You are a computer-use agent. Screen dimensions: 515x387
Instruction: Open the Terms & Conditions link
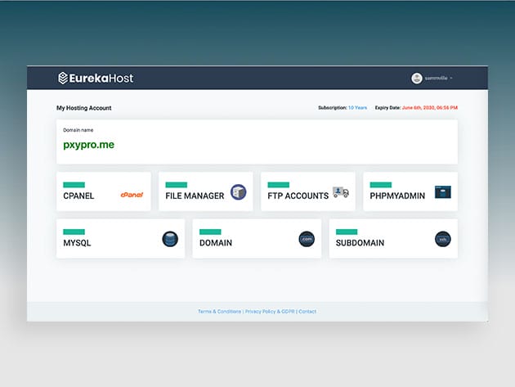point(219,312)
